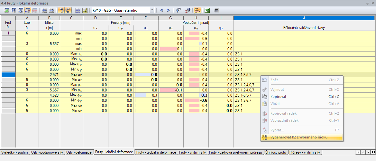Click Vyjmout in the context menu
The image size is (376, 161).
pos(302,90)
